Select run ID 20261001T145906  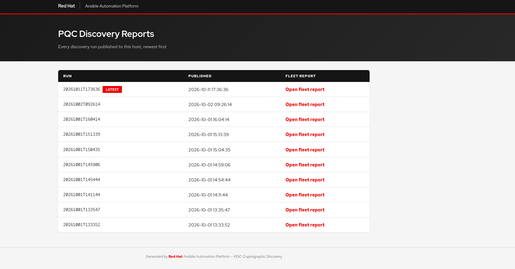point(82,165)
